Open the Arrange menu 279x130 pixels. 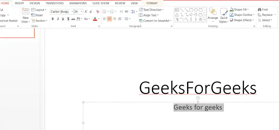pyautogui.click(x=213, y=16)
